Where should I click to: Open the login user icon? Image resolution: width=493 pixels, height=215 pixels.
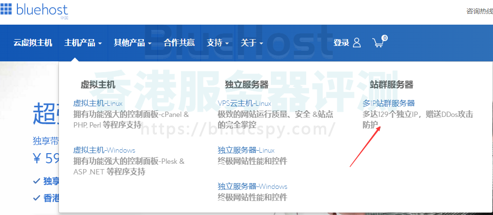click(x=356, y=43)
